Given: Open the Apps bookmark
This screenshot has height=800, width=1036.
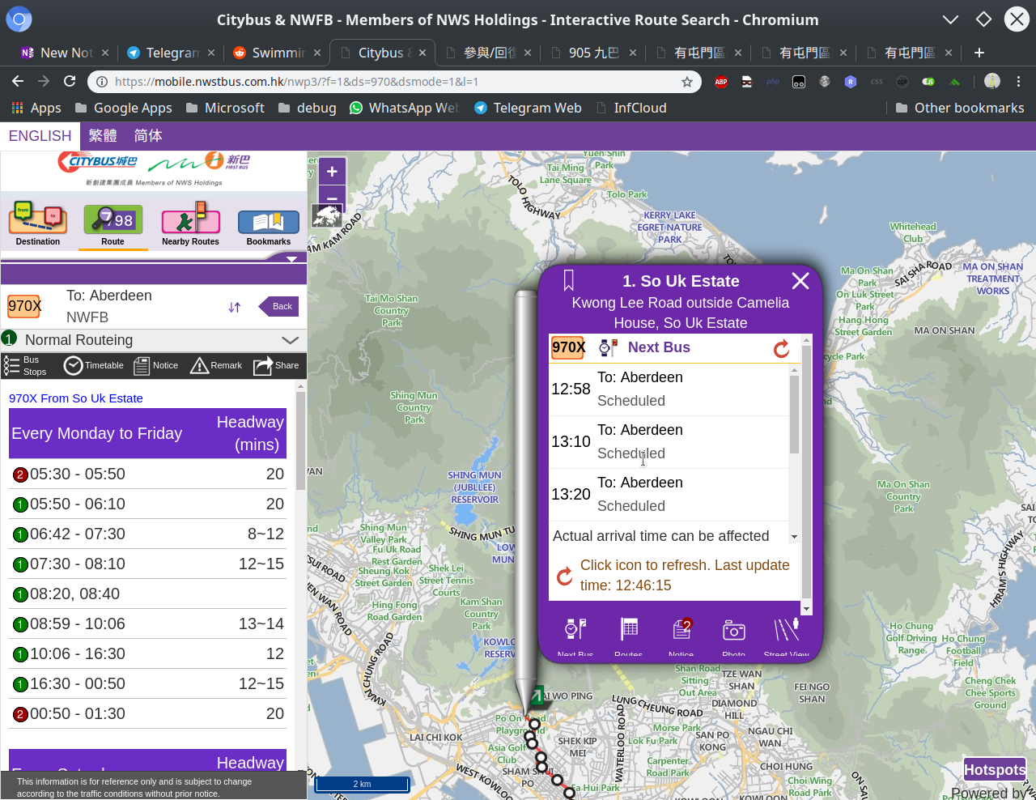Looking at the screenshot, I should [36, 108].
